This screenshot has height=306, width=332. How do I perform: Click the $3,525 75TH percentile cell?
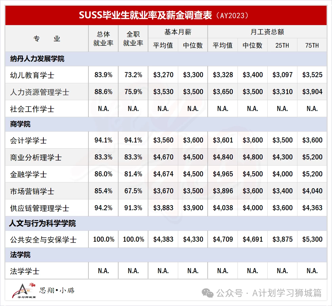(312, 75)
